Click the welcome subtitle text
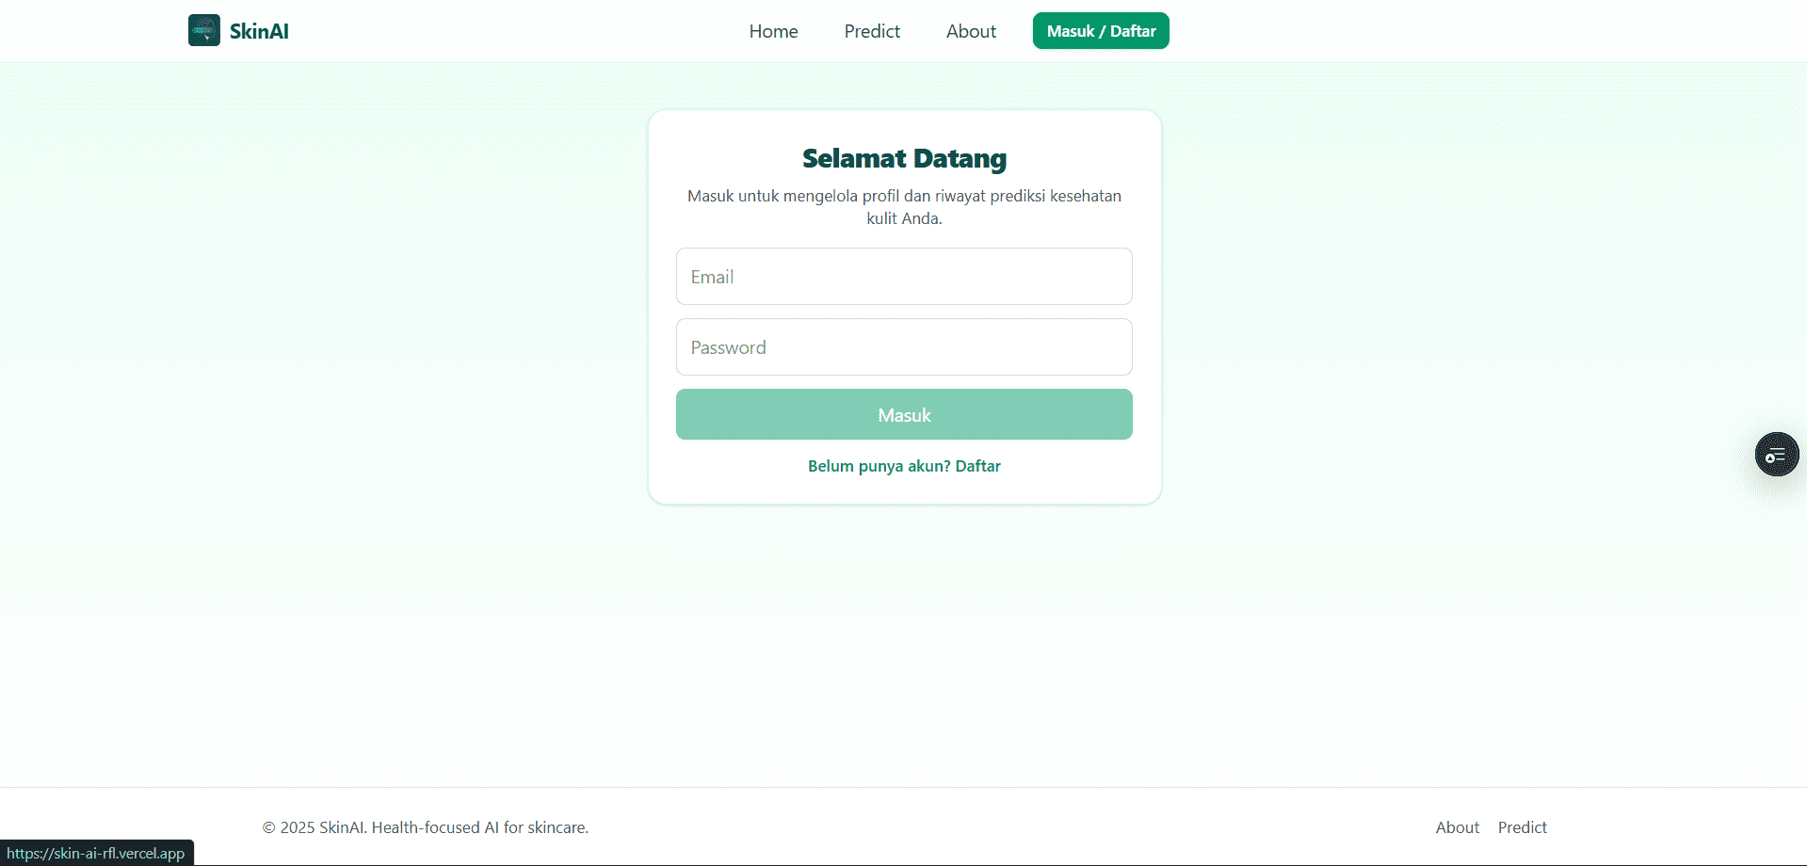 tap(903, 206)
